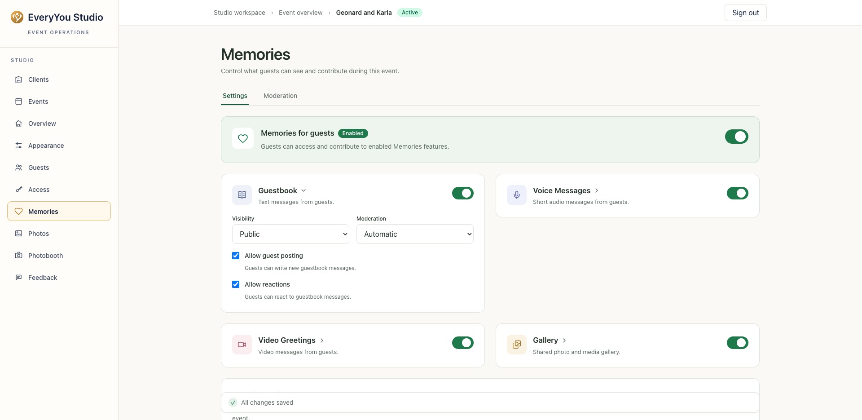This screenshot has width=862, height=420.
Task: Disable the Memories for guests switch
Action: (x=737, y=137)
